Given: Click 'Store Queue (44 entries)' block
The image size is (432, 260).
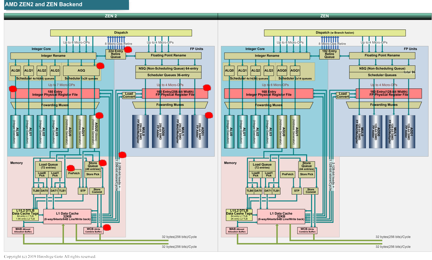Looking at the screenshot, I should (307, 166).
